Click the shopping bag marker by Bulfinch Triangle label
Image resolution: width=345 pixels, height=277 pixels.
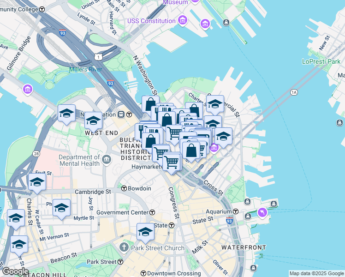150,141
